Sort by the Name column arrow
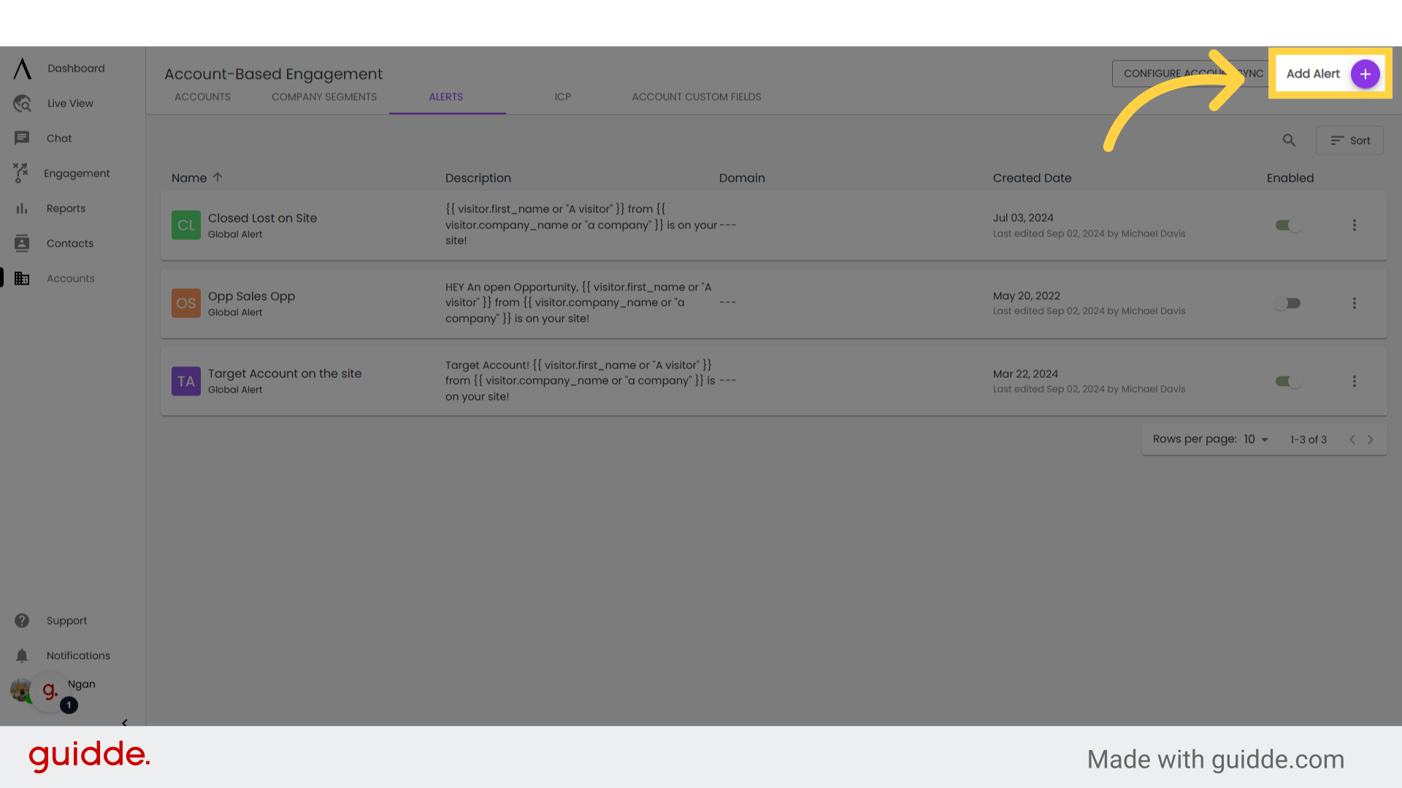Screen dimensions: 1402x788 (x=218, y=177)
